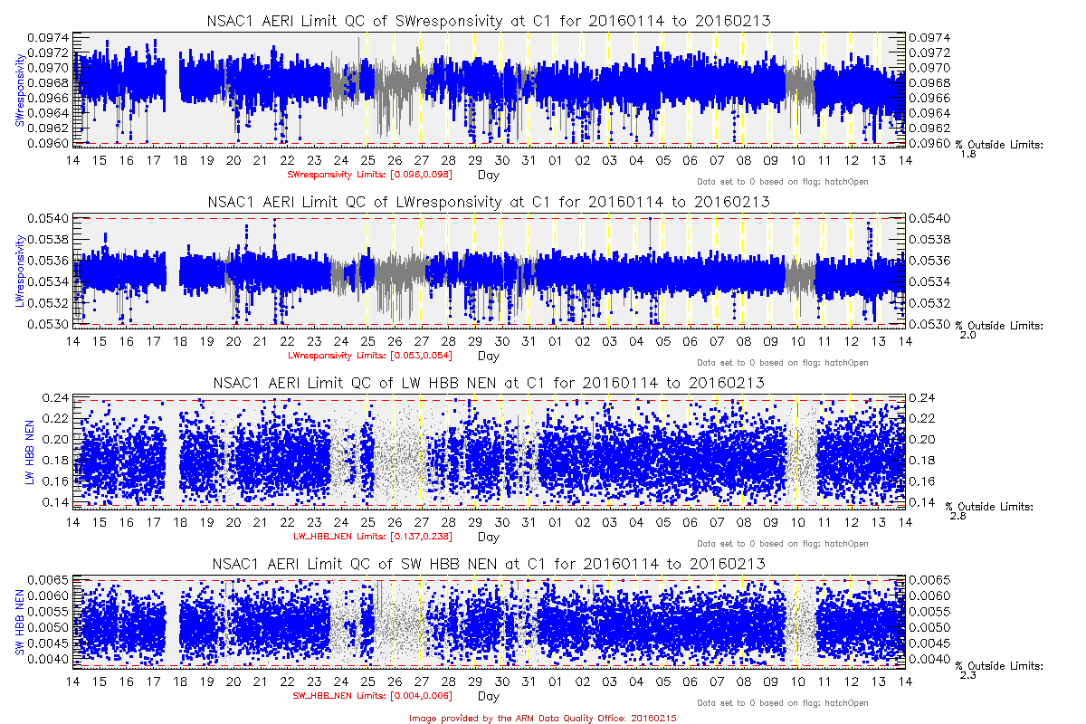Click the blue LW HBB NEN y-axis label
The image size is (1086, 724).
(29, 450)
